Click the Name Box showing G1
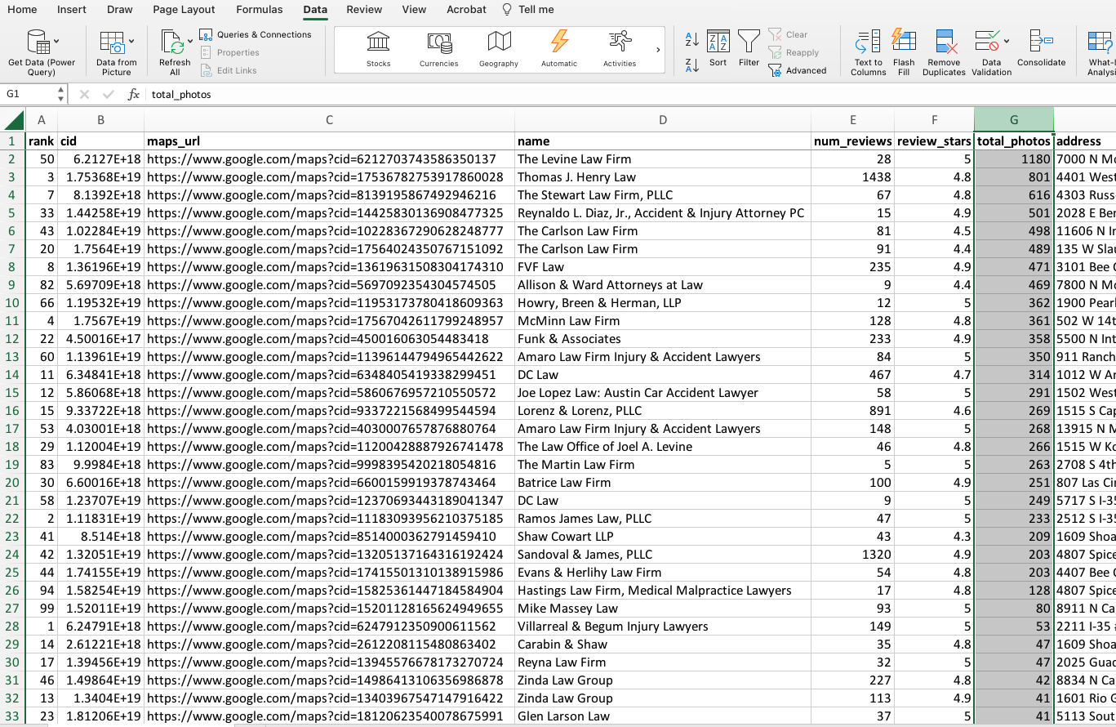This screenshot has width=1116, height=727. (x=31, y=94)
